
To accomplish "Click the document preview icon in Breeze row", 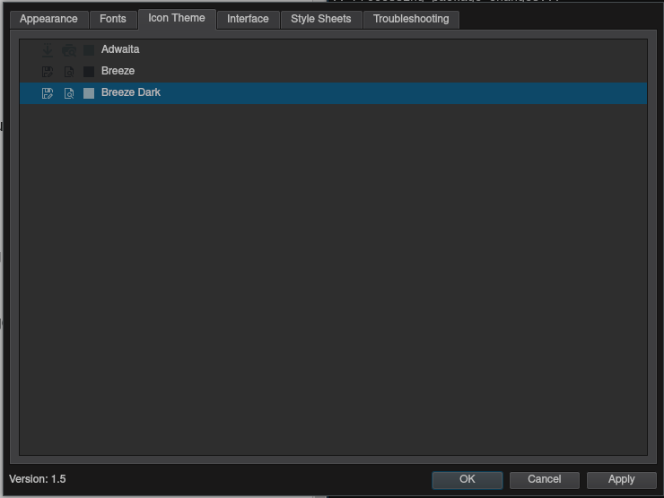I will click(68, 72).
